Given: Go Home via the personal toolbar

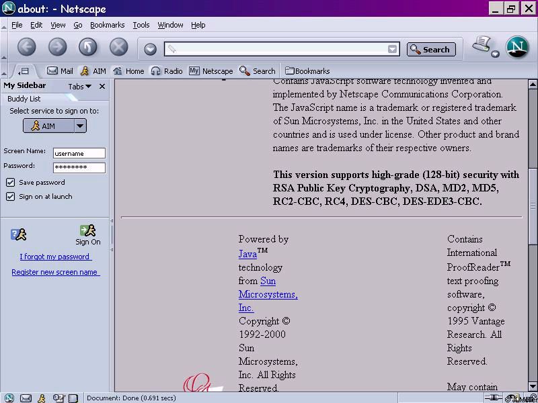Looking at the screenshot, I should (128, 71).
